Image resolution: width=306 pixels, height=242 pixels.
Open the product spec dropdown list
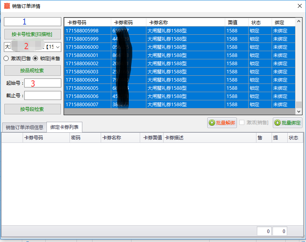pyautogui.click(x=58, y=47)
